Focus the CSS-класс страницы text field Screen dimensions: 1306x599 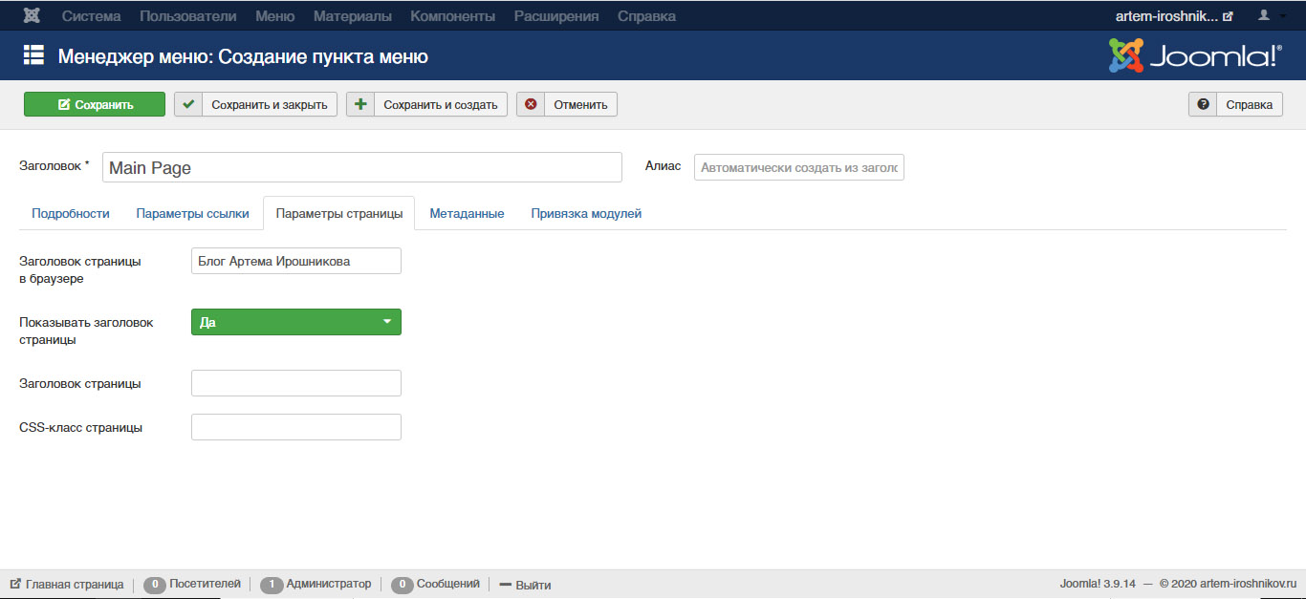pos(296,427)
